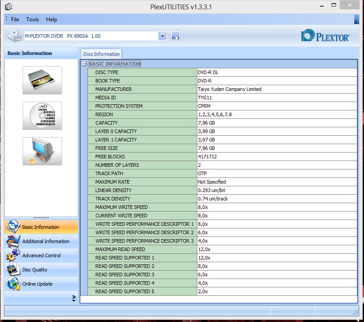Open Disc Quality section
This screenshot has height=322, width=364.
point(41,270)
